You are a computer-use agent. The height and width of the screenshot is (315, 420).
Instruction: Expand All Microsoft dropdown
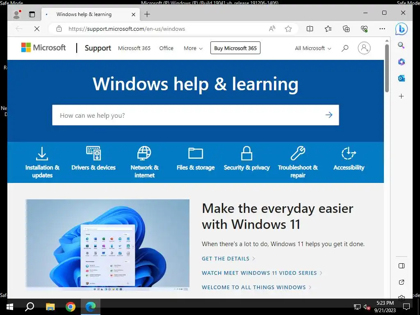click(x=313, y=48)
